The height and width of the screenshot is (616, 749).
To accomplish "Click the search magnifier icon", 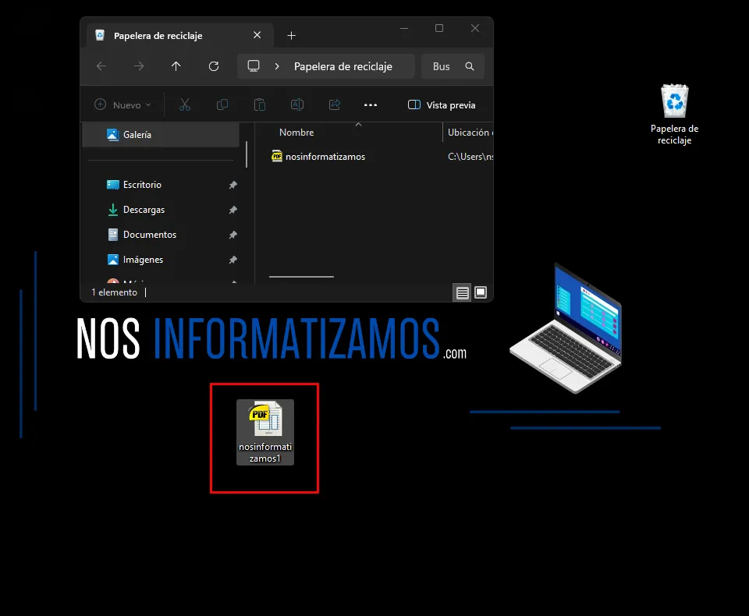I will coord(470,66).
